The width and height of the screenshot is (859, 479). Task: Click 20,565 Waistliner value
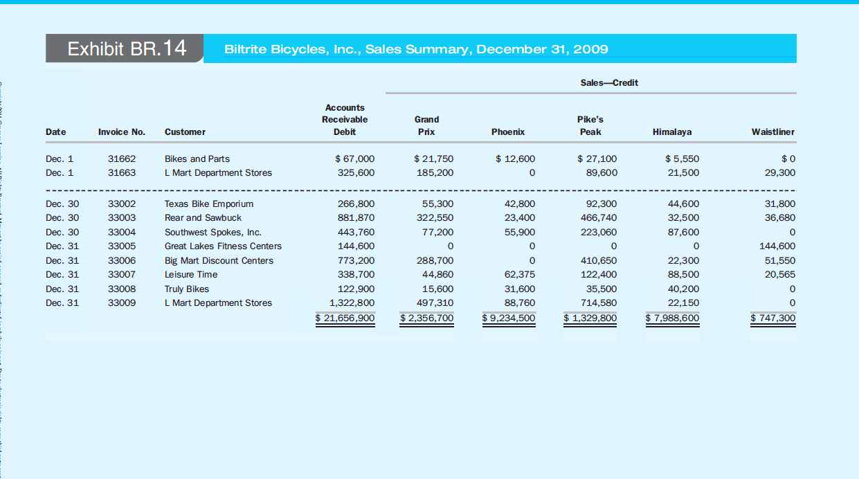(780, 274)
